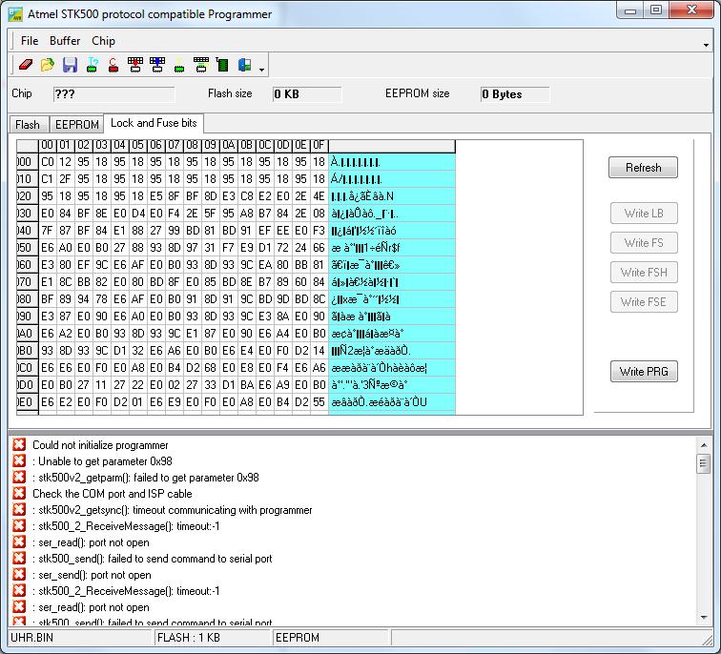Click the write chip icon with blue arrow
The height and width of the screenshot is (654, 721).
(157, 65)
